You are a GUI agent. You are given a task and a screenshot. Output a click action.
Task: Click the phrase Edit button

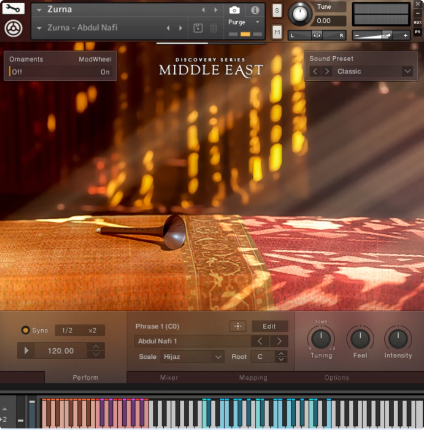(269, 326)
